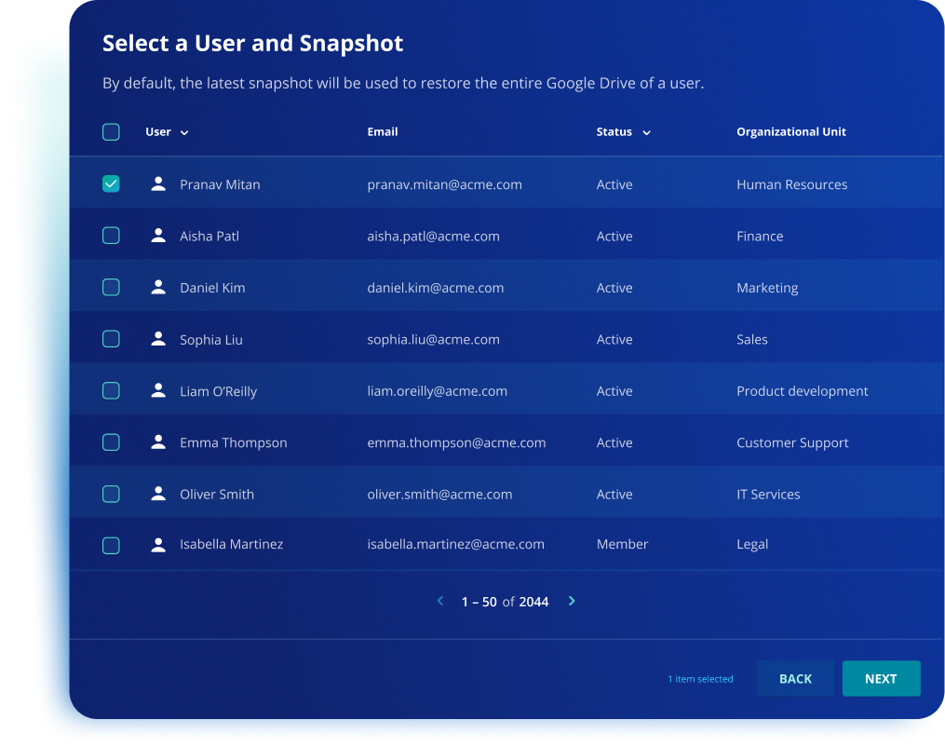The width and height of the screenshot is (945, 747).
Task: Click the user icon beside Pranav Mitan
Action: point(158,184)
